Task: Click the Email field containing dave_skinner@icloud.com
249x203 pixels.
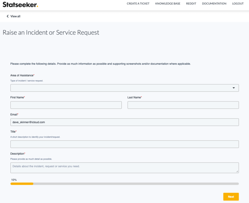Action: tap(124, 122)
